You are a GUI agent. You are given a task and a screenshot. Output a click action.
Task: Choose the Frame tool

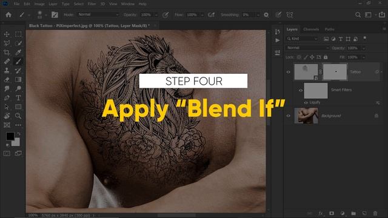click(x=7, y=125)
